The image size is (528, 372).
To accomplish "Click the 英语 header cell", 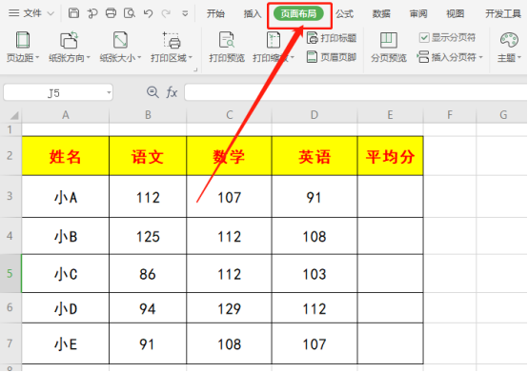I will (315, 156).
